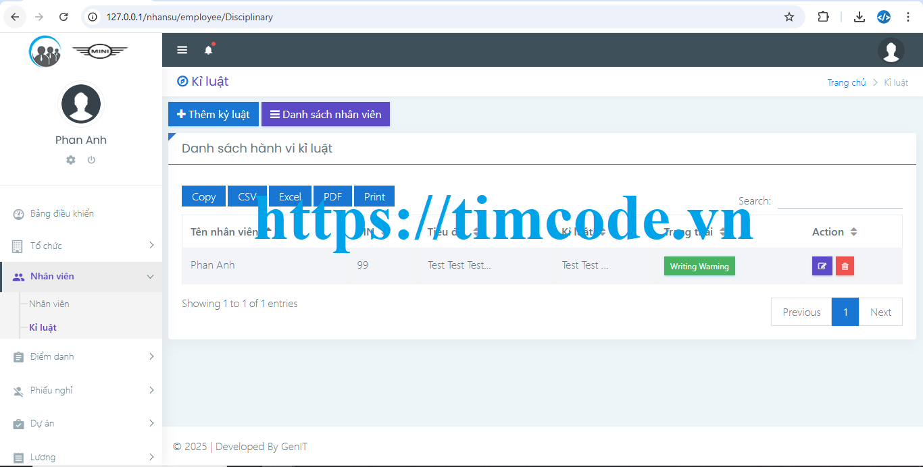Collapse the Nhân viên menu
The width and height of the screenshot is (923, 467).
click(x=81, y=277)
